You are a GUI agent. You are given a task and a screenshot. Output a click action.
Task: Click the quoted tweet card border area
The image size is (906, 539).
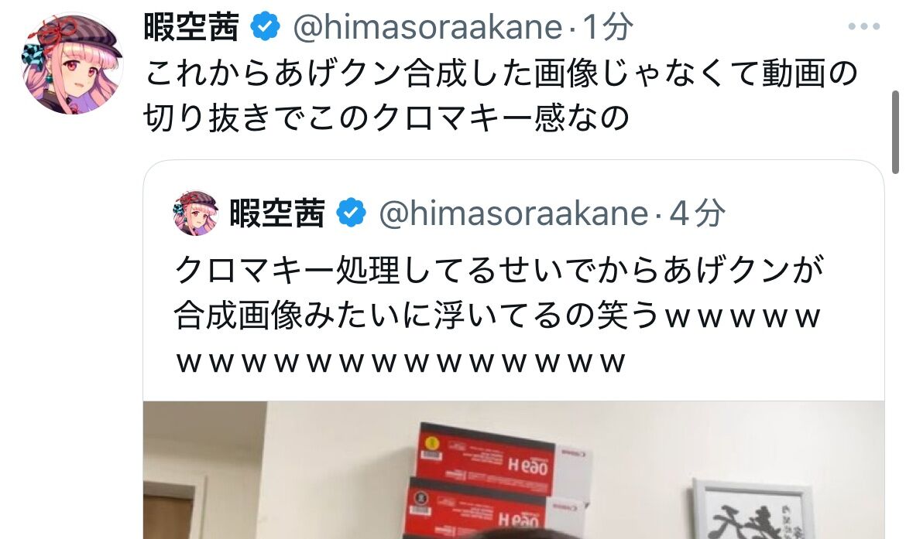click(x=513, y=350)
